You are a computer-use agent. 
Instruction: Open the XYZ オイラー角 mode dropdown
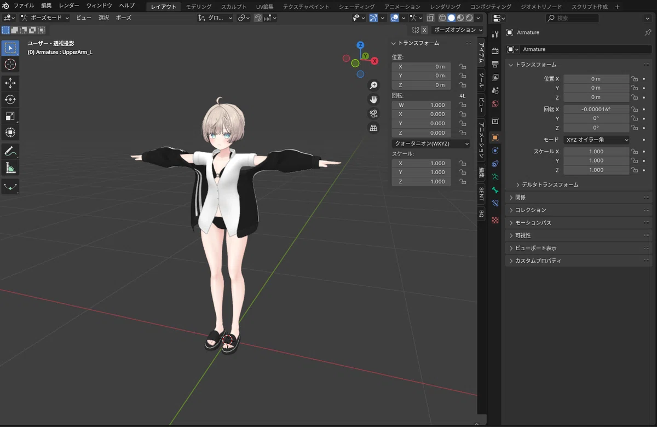pos(596,140)
